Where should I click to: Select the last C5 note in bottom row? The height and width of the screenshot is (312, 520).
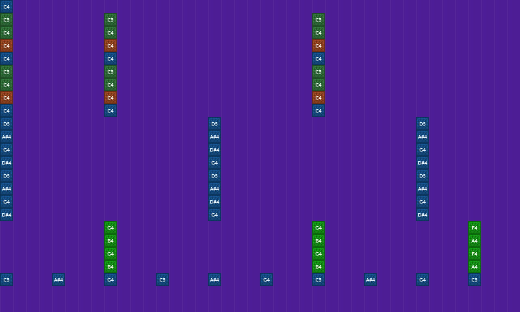point(474,280)
